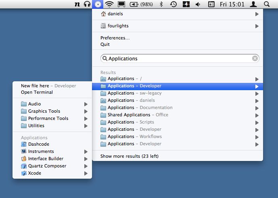The height and width of the screenshot is (198, 278).
Task: Click the calendar icon in menu bar
Action: (211, 4)
